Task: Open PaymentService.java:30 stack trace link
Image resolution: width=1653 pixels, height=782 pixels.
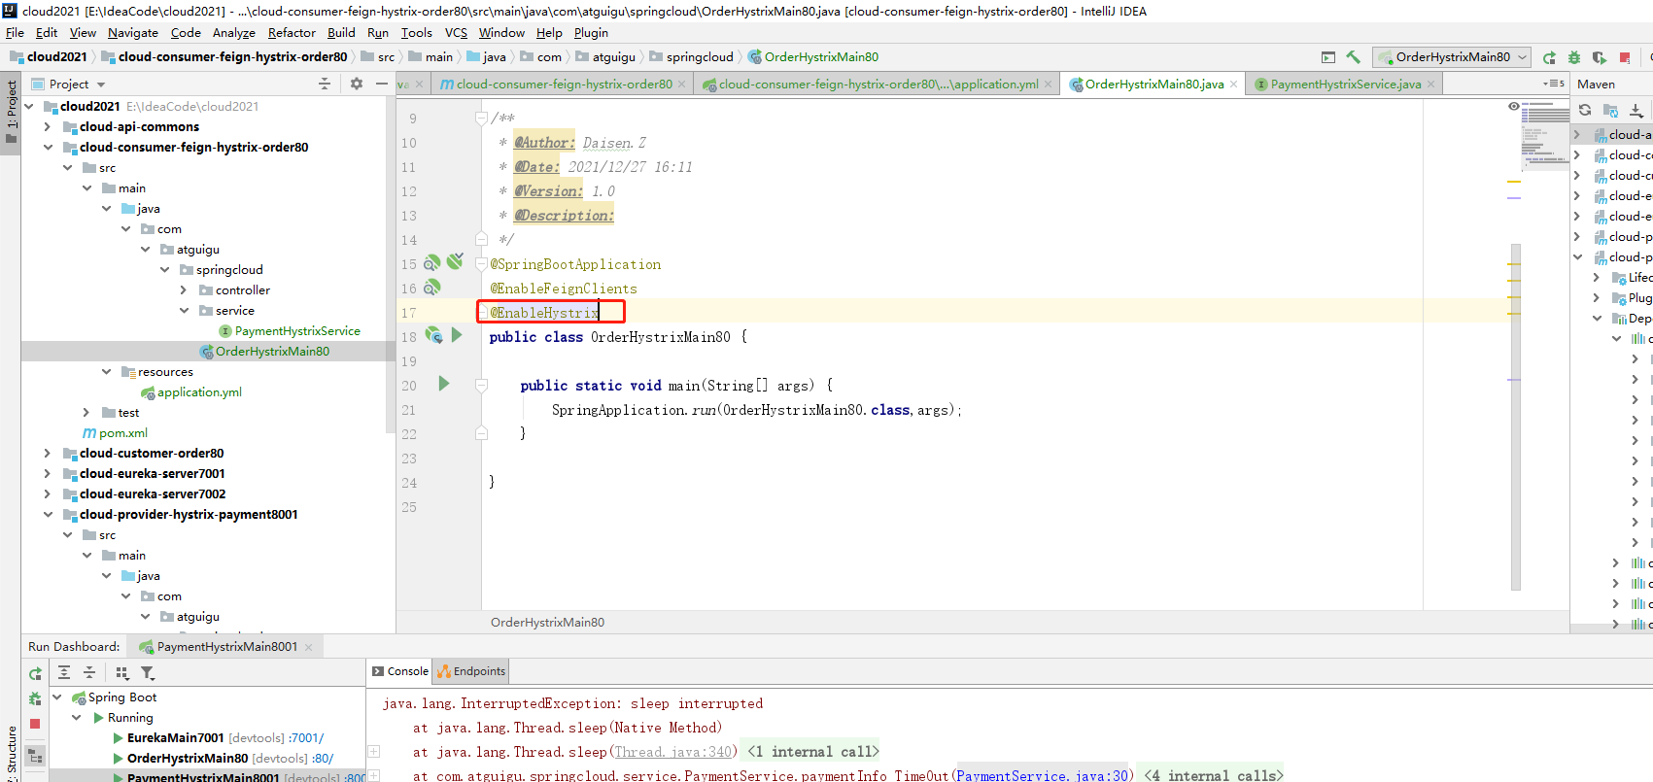Action: (1043, 775)
